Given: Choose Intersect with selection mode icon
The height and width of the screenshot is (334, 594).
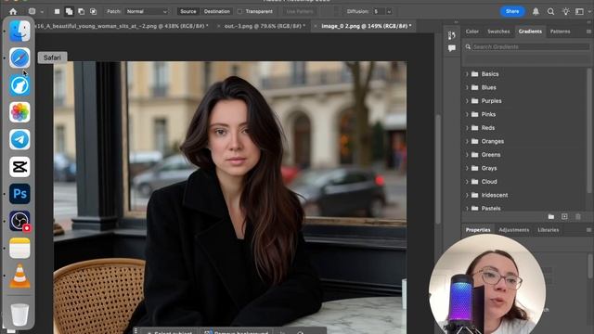Looking at the screenshot, I should tap(93, 11).
